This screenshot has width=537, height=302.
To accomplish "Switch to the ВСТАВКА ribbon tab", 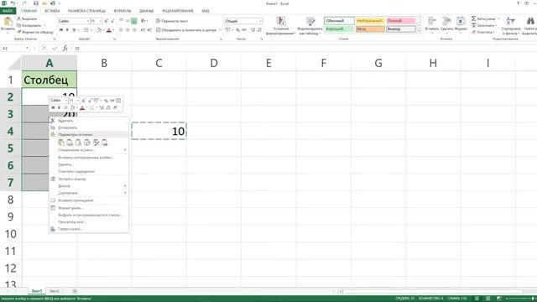I will tap(52, 11).
